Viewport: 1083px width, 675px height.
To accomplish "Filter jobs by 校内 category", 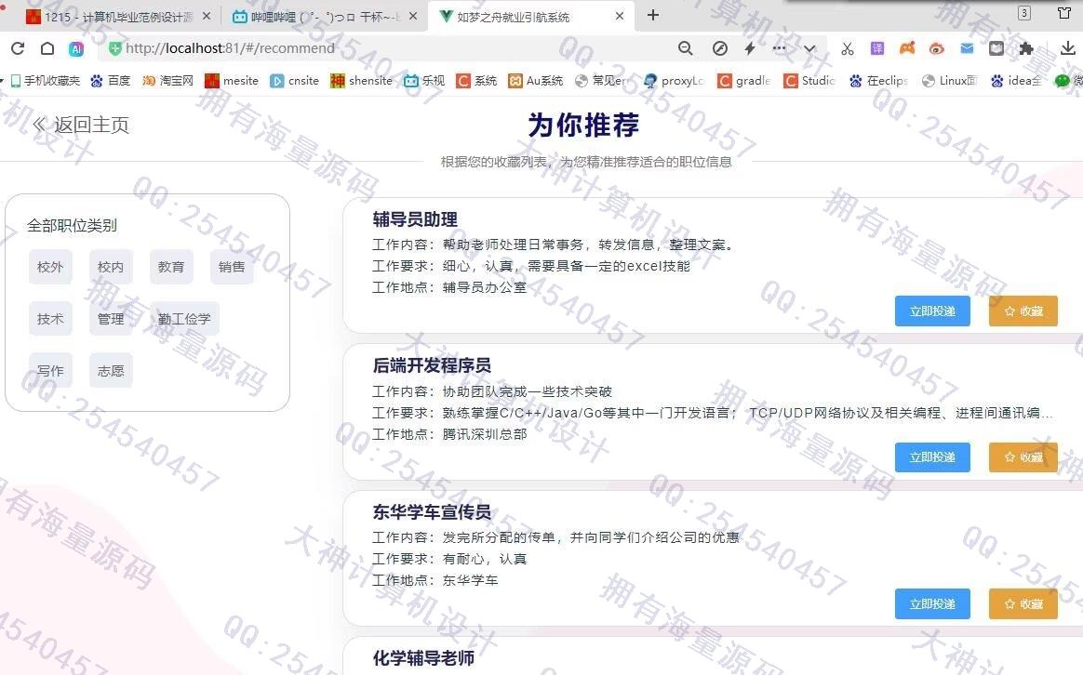I will [x=111, y=267].
